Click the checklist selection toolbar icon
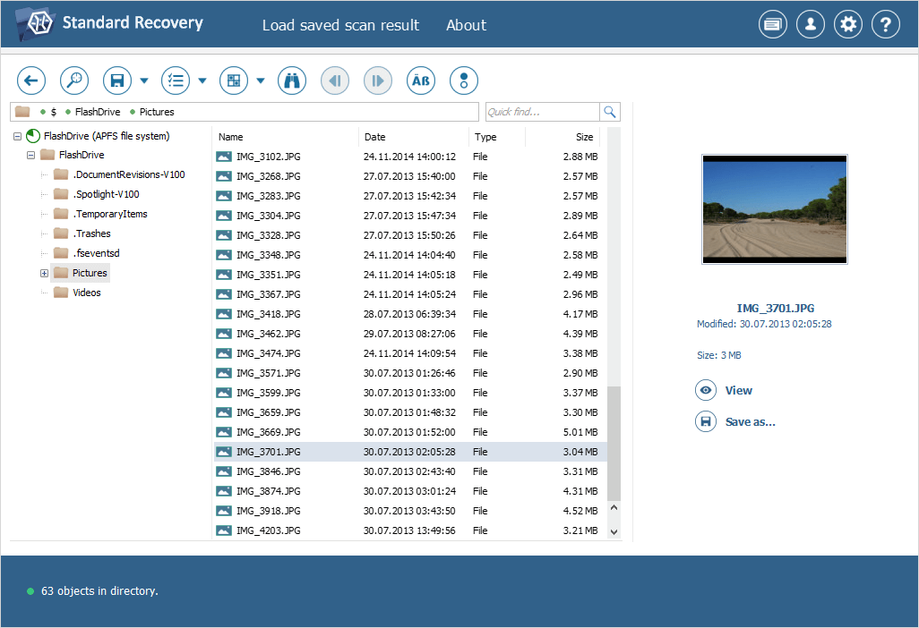919x628 pixels. 176,81
